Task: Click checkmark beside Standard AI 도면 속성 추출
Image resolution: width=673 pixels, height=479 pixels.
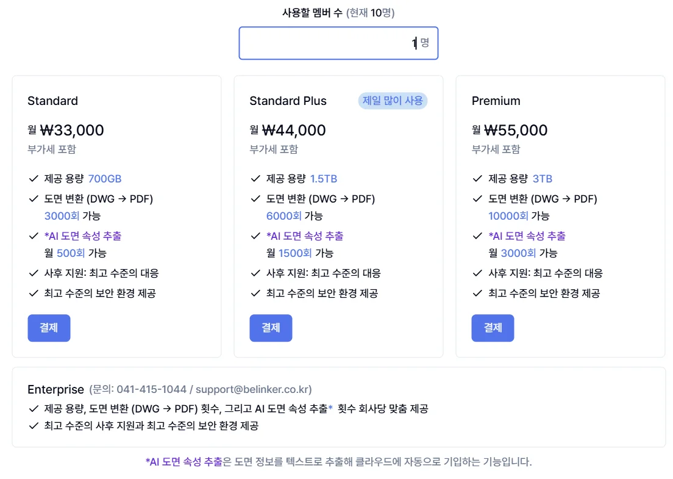Action: pyautogui.click(x=34, y=236)
